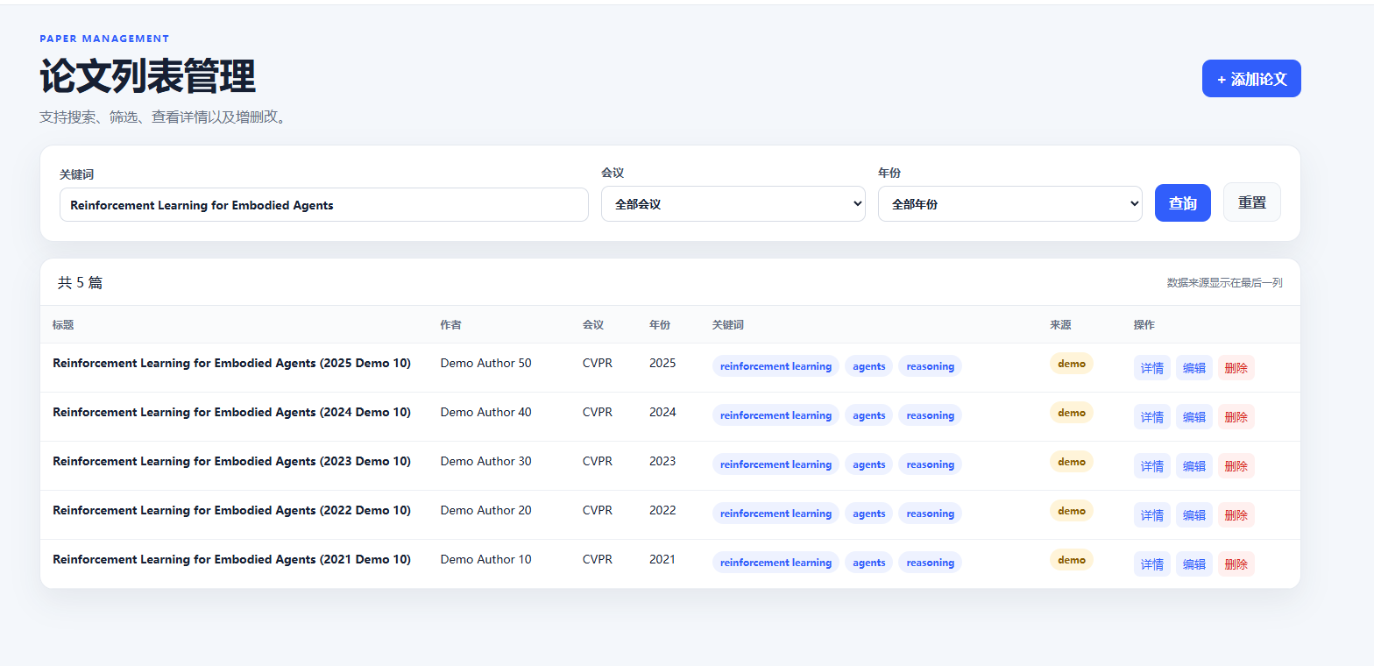1374x666 pixels.
Task: Expand the 全部年份 year dropdown
Action: click(x=1010, y=204)
